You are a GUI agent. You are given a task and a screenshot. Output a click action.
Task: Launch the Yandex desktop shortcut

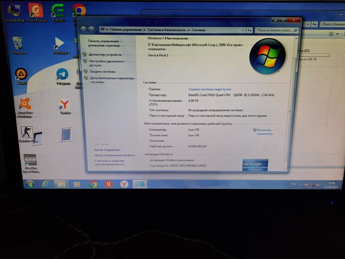[65, 107]
